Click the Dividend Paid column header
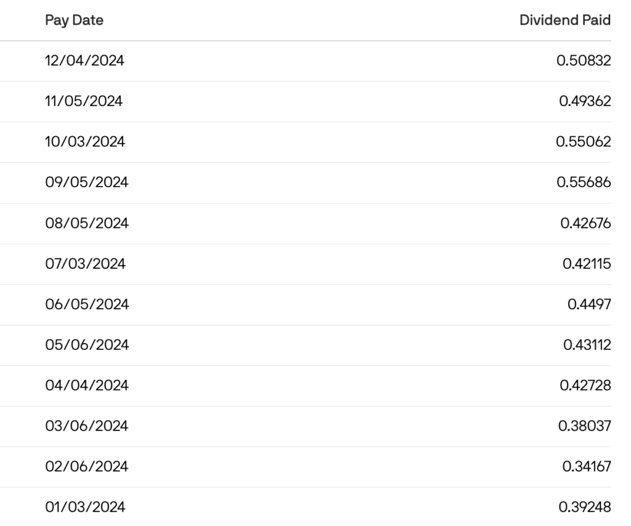Viewport: 631px width, 526px height. tap(565, 20)
